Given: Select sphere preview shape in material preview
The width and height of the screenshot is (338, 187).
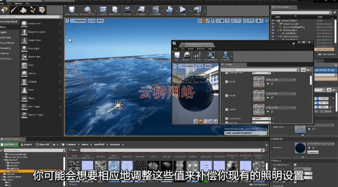Looking at the screenshot, I should [x=201, y=121].
